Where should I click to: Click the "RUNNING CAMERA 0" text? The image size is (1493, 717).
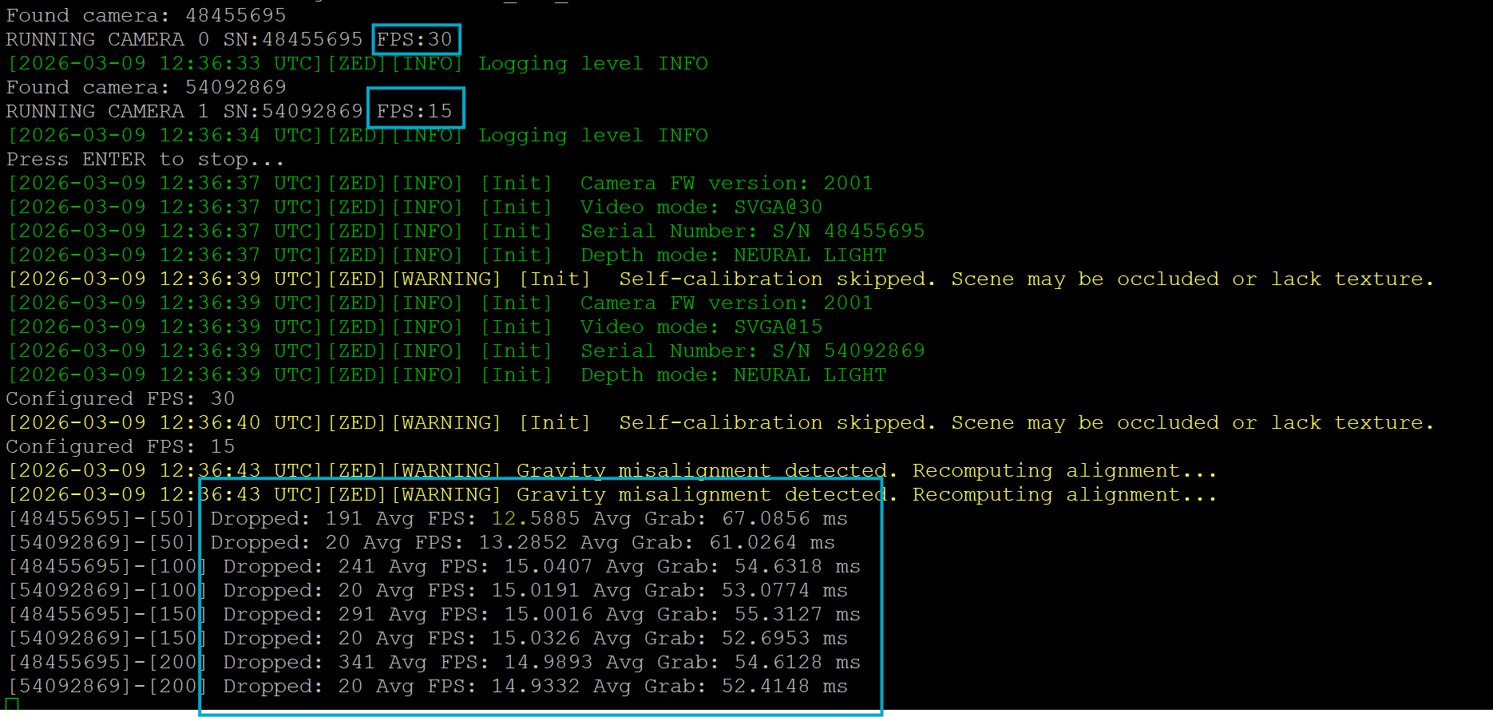(107, 39)
